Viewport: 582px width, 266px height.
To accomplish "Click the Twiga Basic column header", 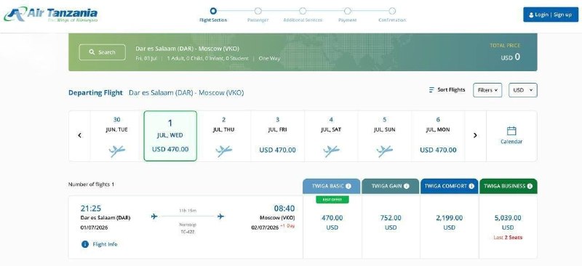I will [x=332, y=186].
